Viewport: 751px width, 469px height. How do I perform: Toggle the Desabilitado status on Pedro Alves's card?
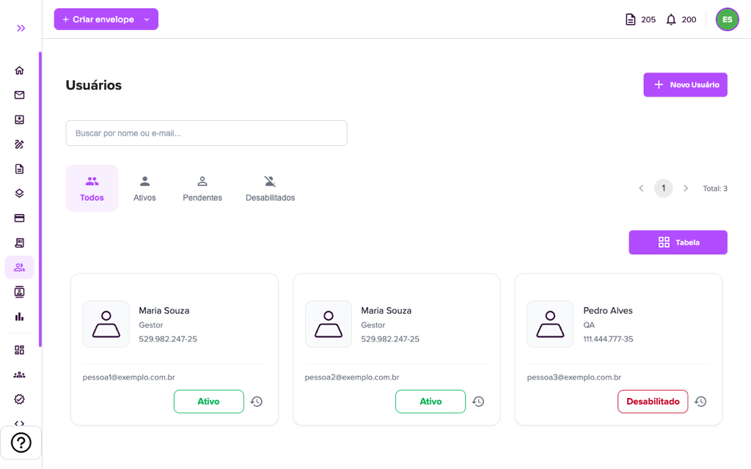[x=653, y=402]
